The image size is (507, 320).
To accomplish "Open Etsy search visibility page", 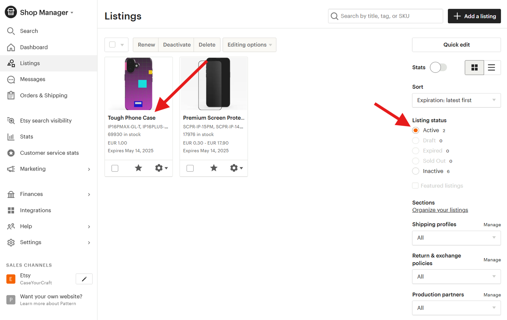I will coord(46,121).
